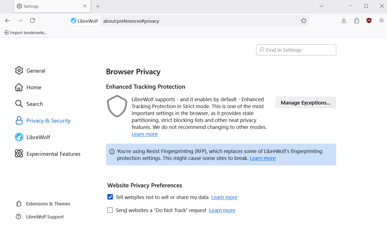Click the info icon in the RFP notice
387x232 pixels.
(112, 152)
